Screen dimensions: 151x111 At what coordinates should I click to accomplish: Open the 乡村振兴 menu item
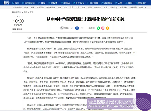point(79,3)
